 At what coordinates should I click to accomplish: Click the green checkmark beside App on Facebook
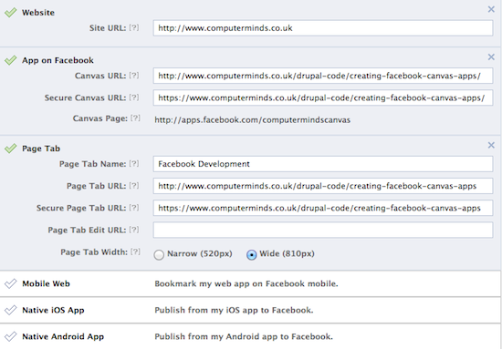11,60
